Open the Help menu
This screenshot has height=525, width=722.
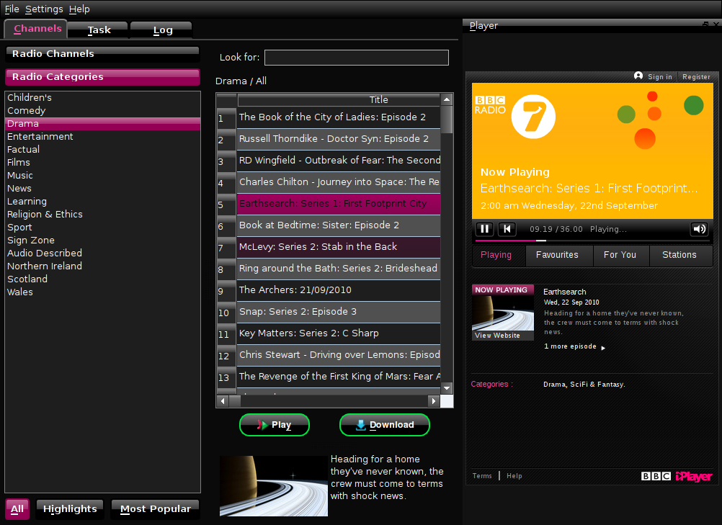tap(79, 9)
